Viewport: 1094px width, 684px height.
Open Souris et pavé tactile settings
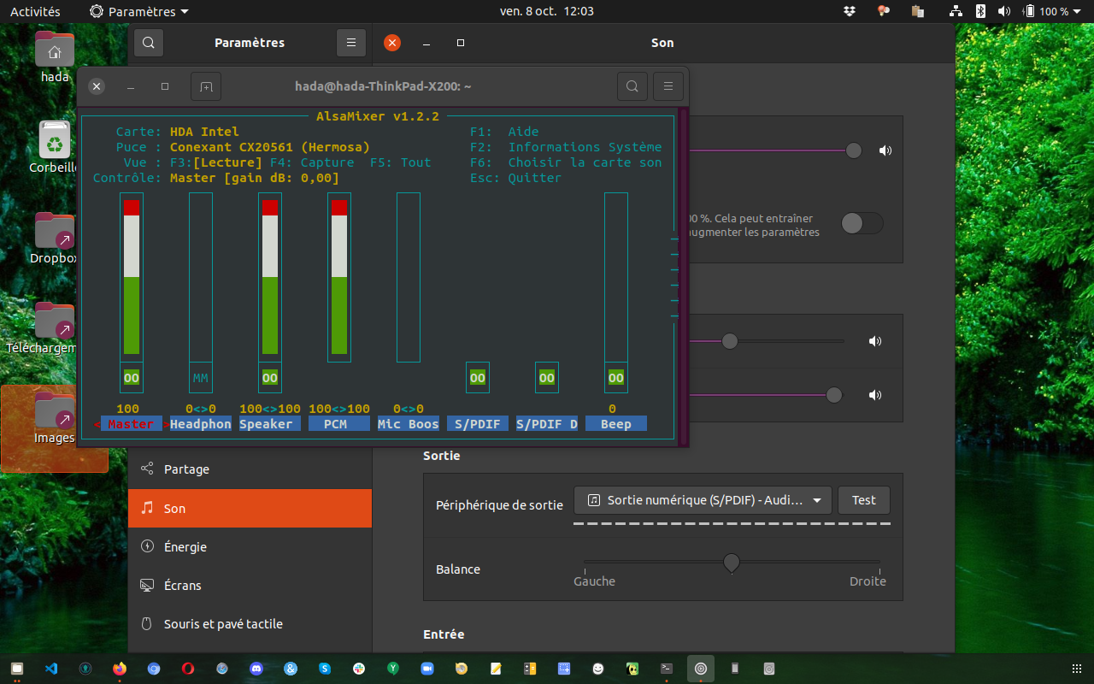250,623
